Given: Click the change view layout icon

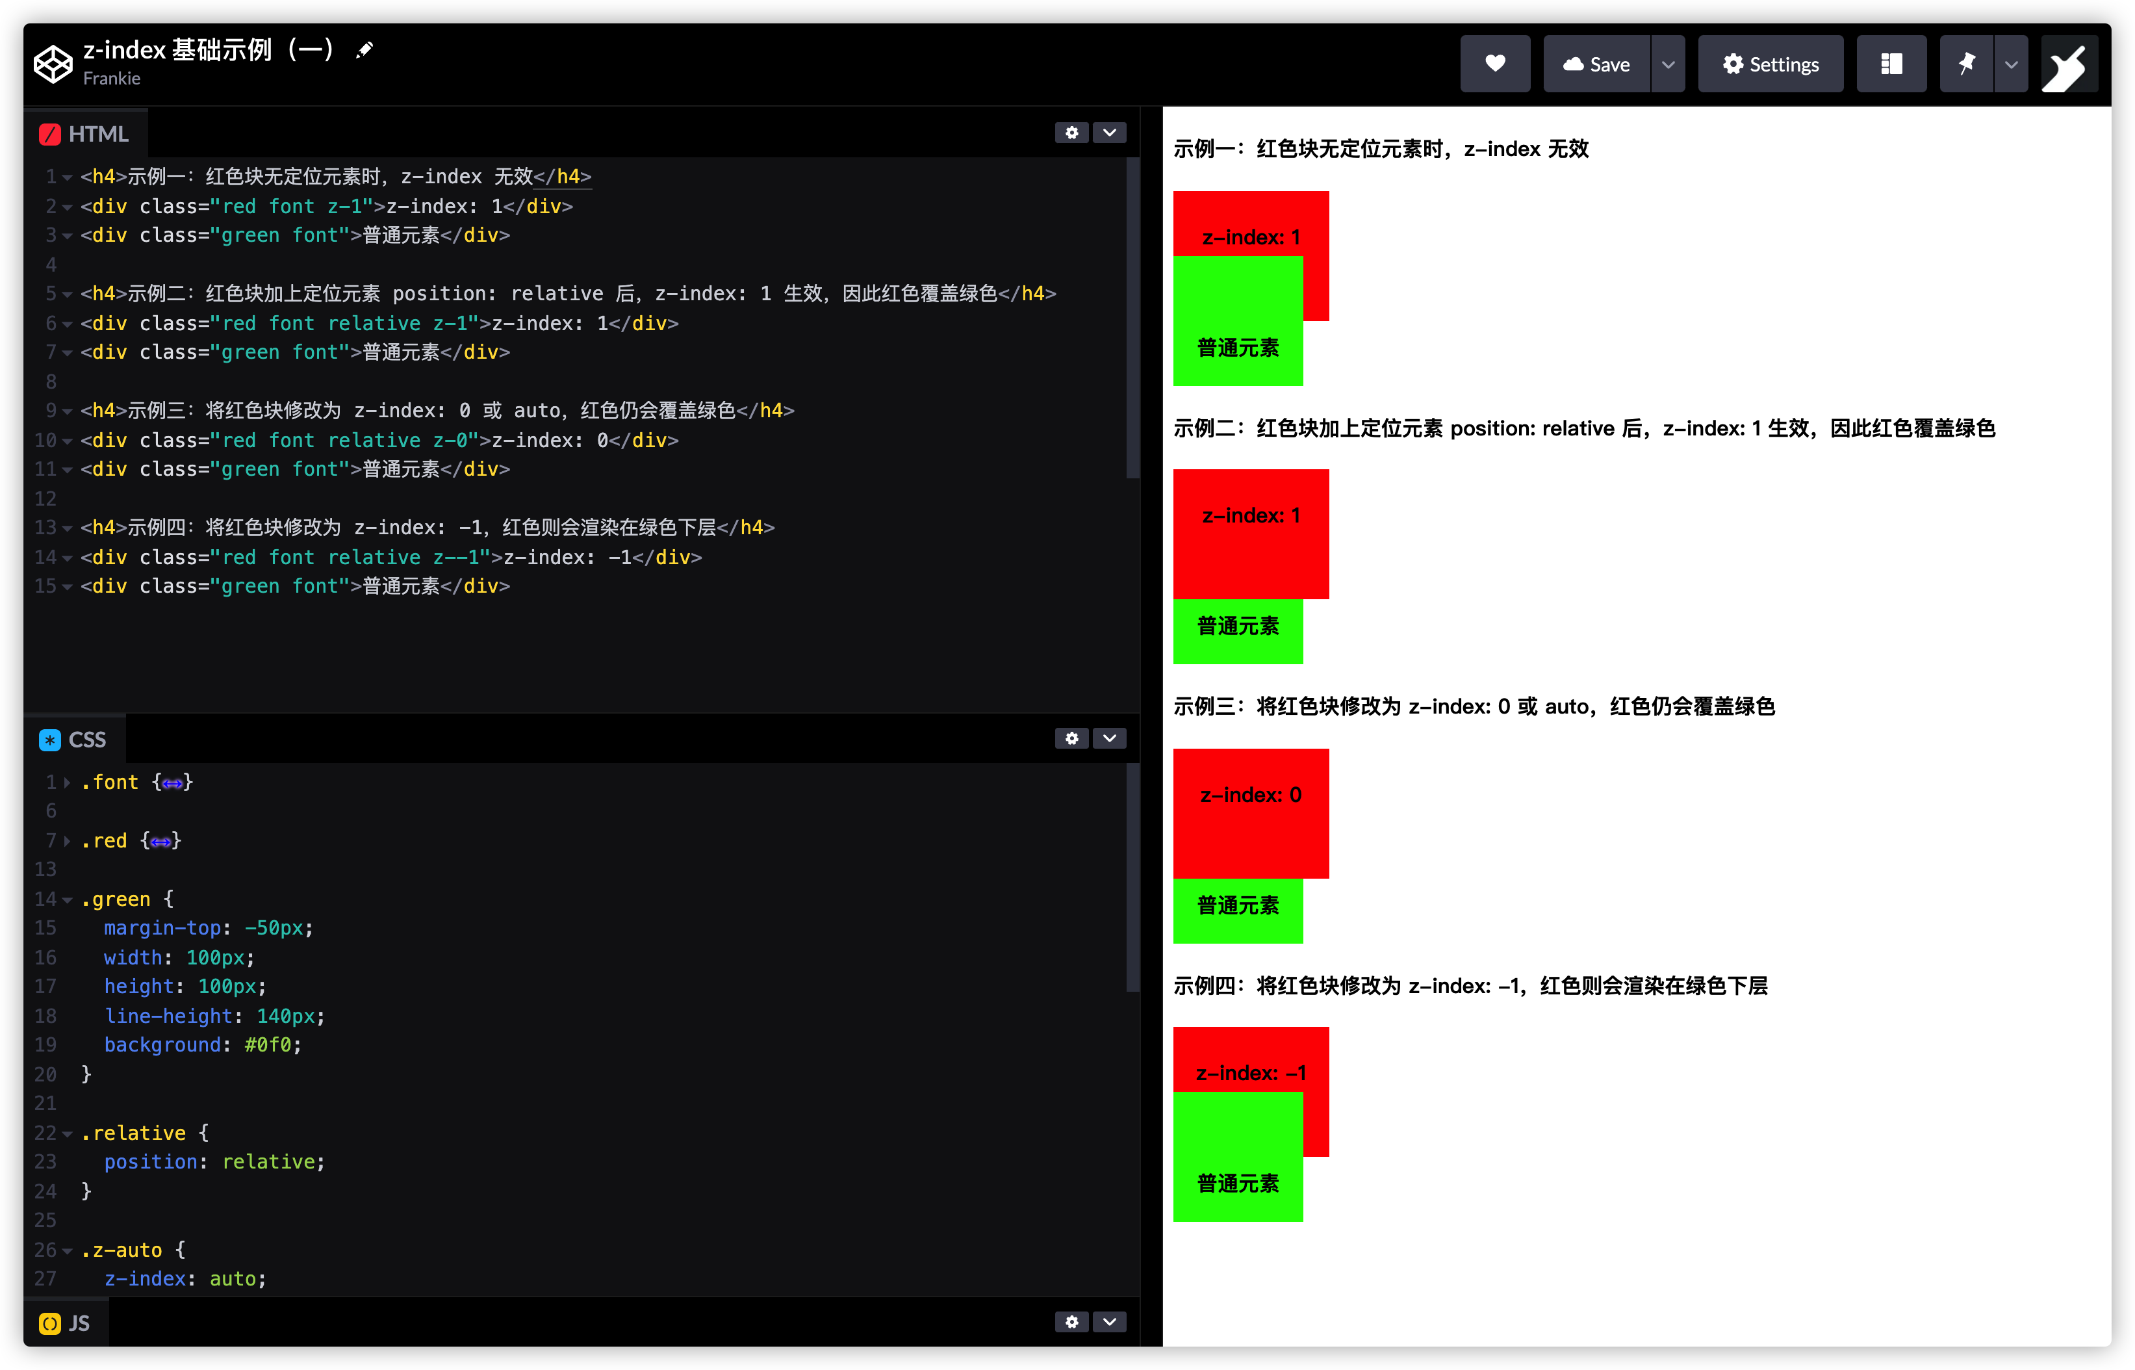Looking at the screenshot, I should coord(1891,64).
